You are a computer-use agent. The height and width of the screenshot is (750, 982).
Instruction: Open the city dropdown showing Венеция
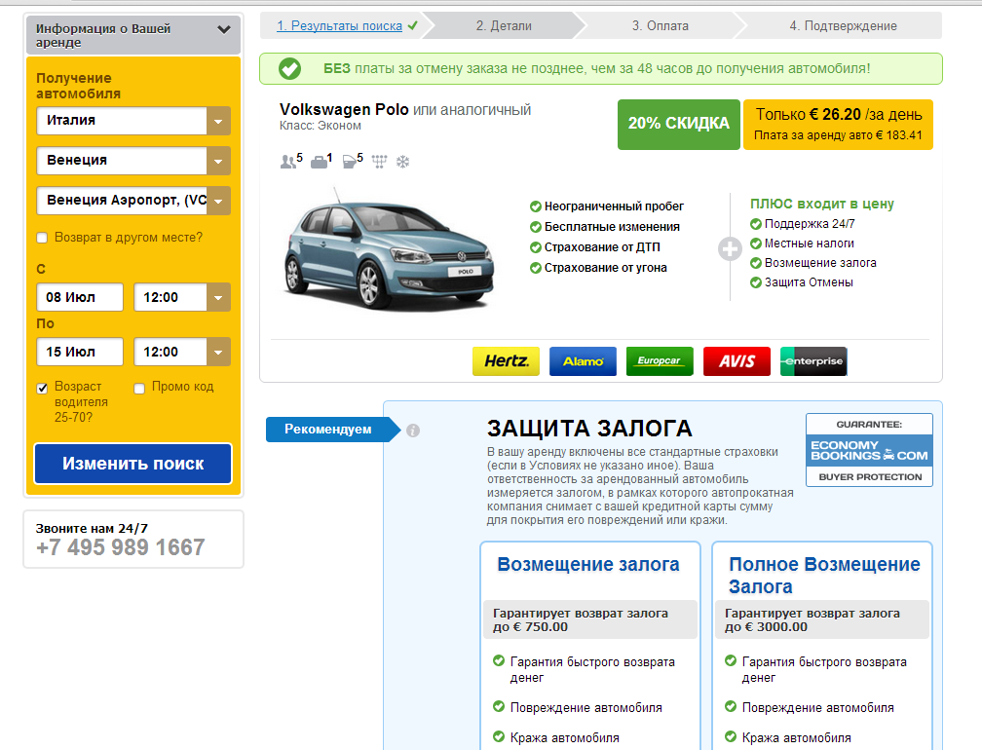tap(133, 161)
